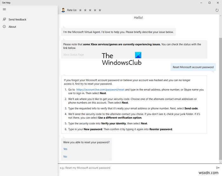Click the scrollbar up arrow
Viewport: 222px width, 176px height.
220,16
